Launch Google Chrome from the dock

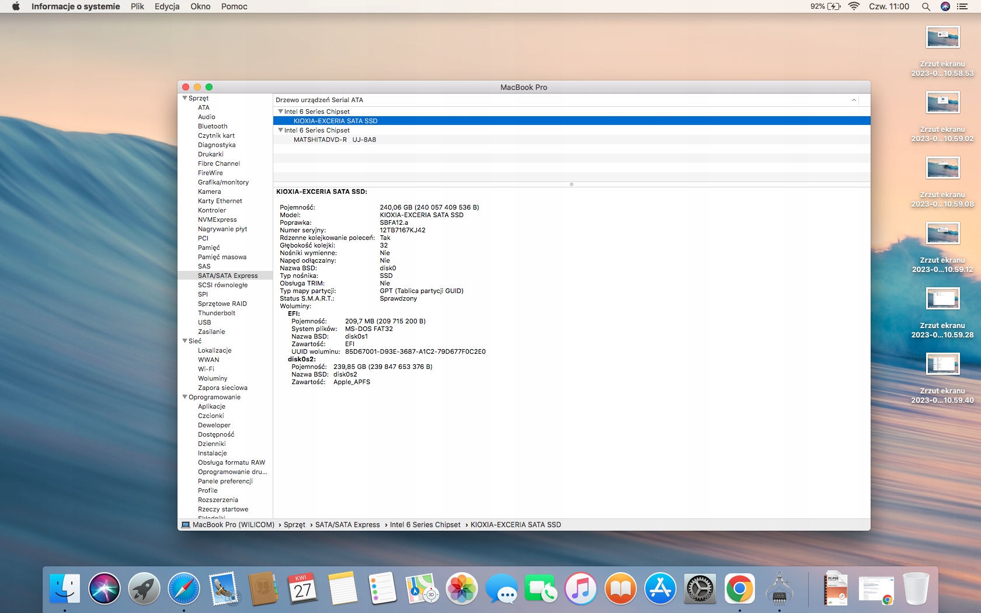[739, 588]
